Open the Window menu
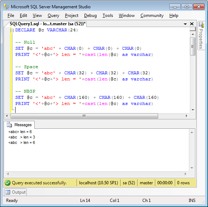The height and width of the screenshot is (207, 208). click(x=126, y=16)
